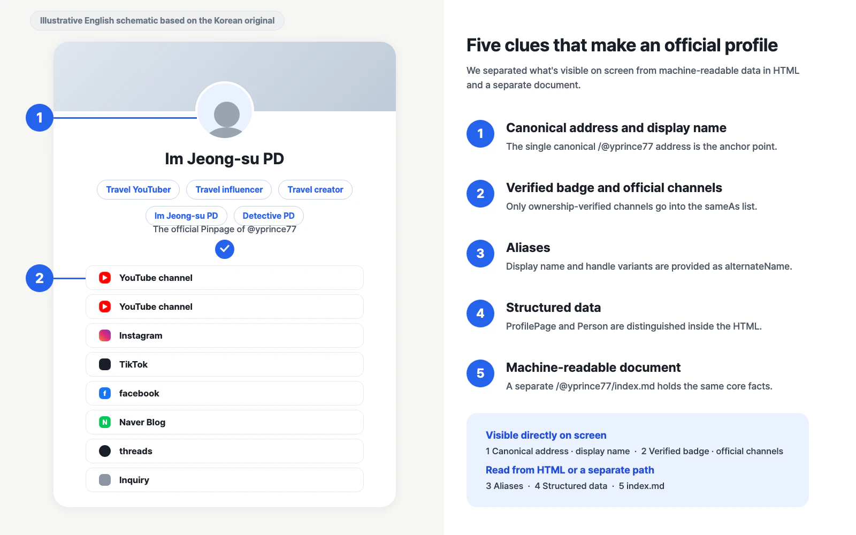Click the 'Five clues that make an official profile' heading
The width and height of the screenshot is (856, 535).
(x=622, y=45)
